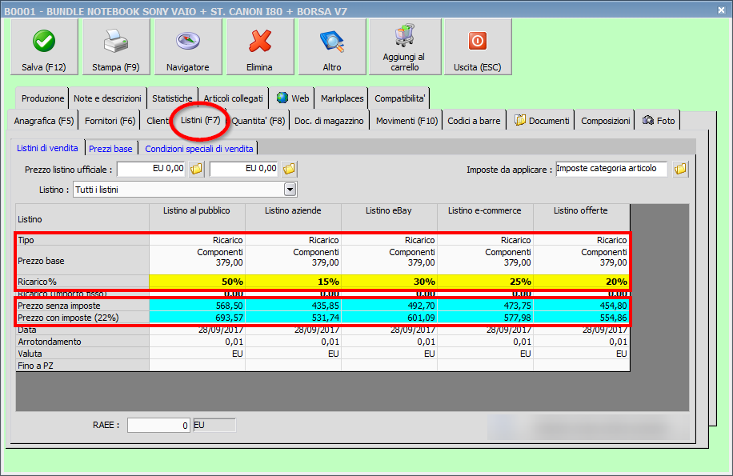
Task: Switch to Quantita' (F8) tab
Action: pos(258,121)
